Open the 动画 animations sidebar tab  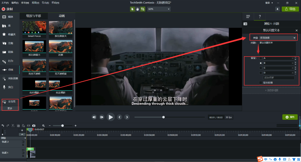[10, 70]
